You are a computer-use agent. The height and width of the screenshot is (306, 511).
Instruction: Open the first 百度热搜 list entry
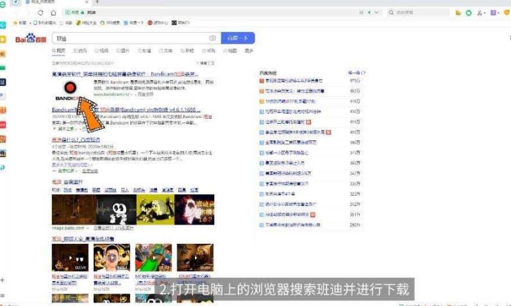click(294, 81)
